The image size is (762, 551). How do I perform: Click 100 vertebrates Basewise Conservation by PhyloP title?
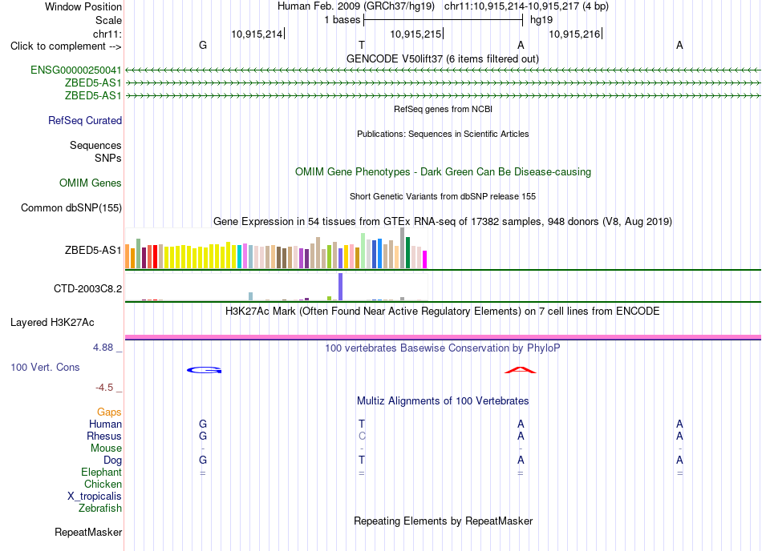pos(443,348)
